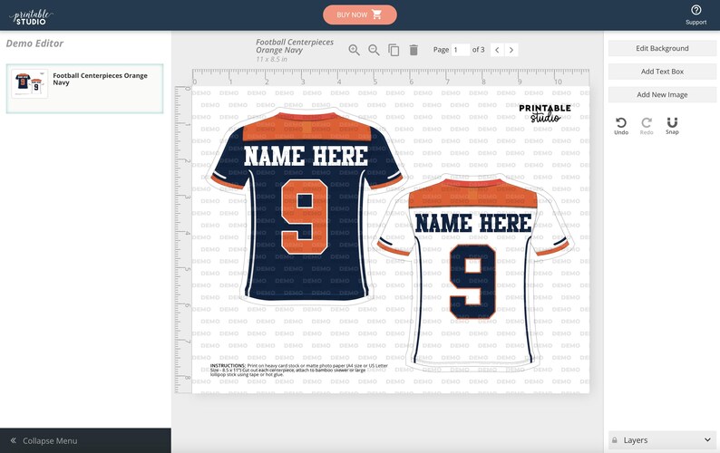Click the lock icon beside Layers

click(x=615, y=440)
